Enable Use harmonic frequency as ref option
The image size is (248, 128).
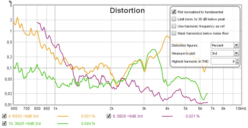point(174,26)
